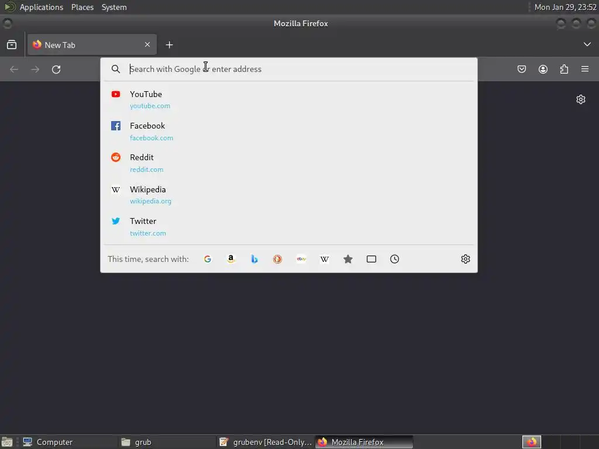Screen dimensions: 599x449
Task: Search bookmarks using the star icon
Action: [x=347, y=259]
